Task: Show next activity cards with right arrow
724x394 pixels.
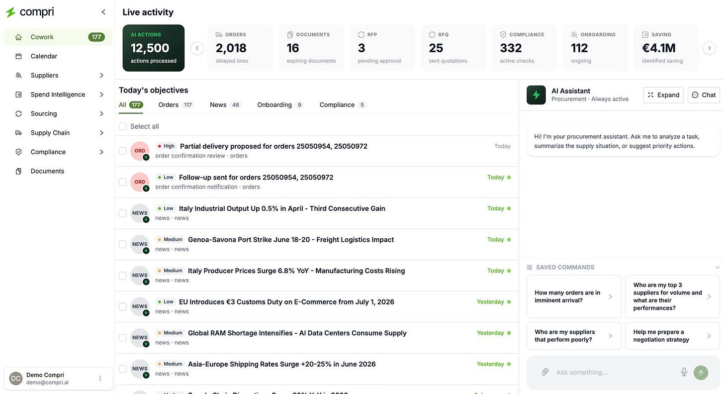Action: (x=710, y=48)
